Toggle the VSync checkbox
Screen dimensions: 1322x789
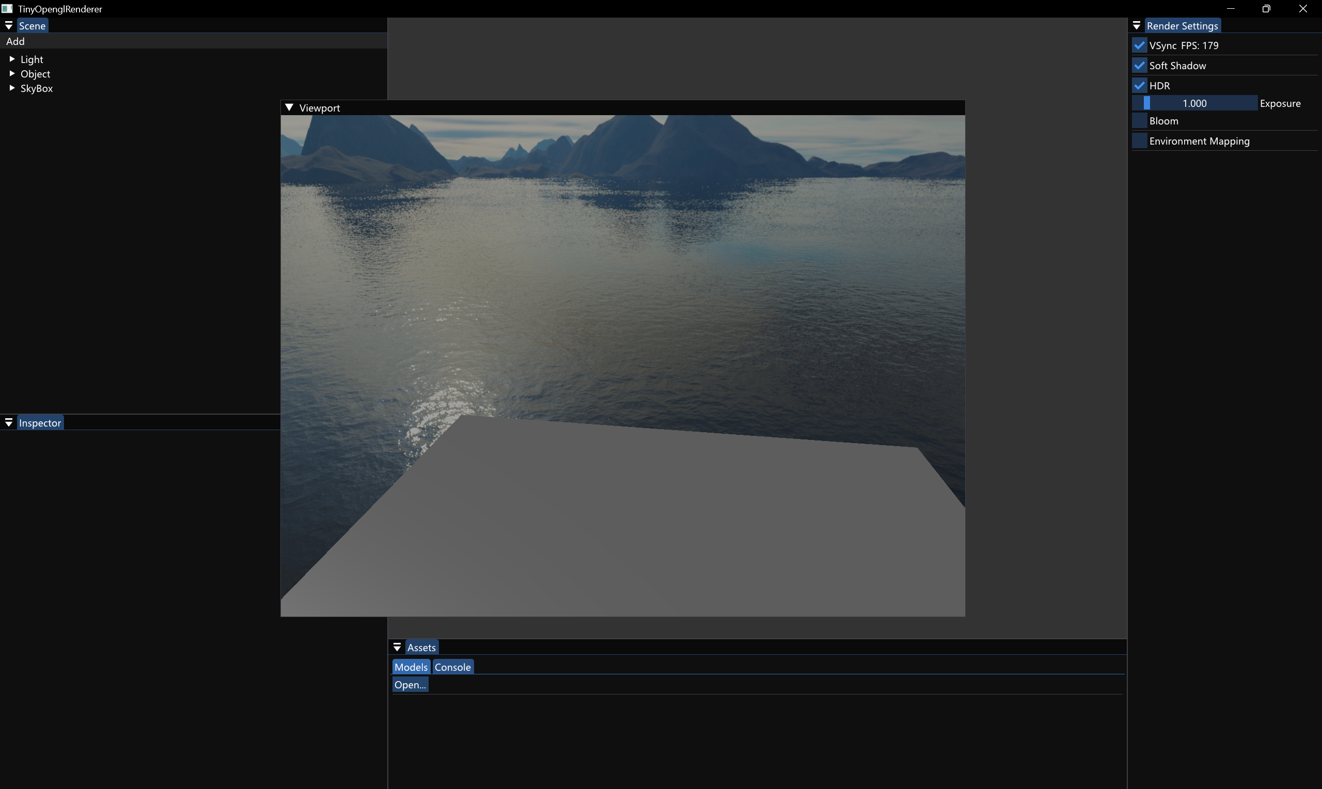1139,45
